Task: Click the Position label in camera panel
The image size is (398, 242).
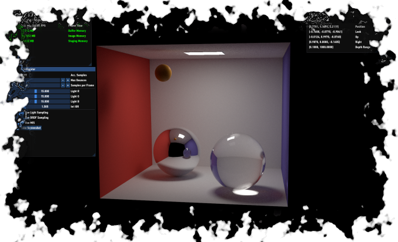Action: tap(360, 26)
